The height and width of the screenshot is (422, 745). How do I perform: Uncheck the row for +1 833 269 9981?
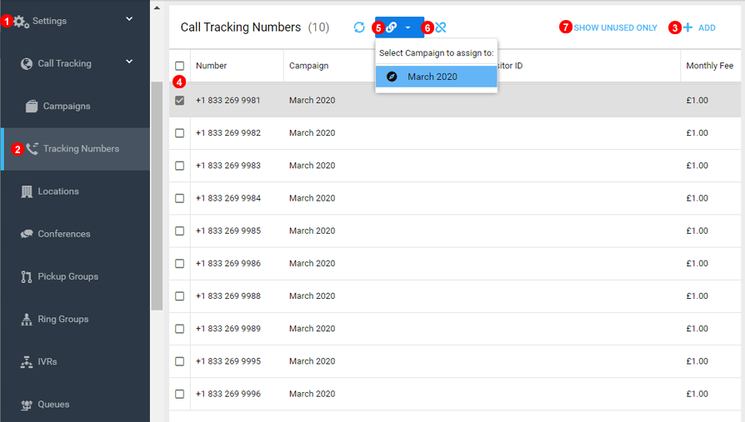(x=180, y=101)
